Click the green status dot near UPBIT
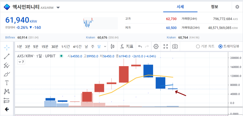Screen dimensions: 243x116 [61, 56]
